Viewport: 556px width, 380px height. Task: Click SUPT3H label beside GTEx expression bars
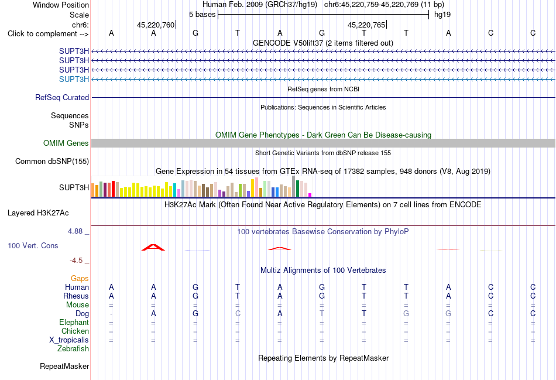pyautogui.click(x=74, y=187)
